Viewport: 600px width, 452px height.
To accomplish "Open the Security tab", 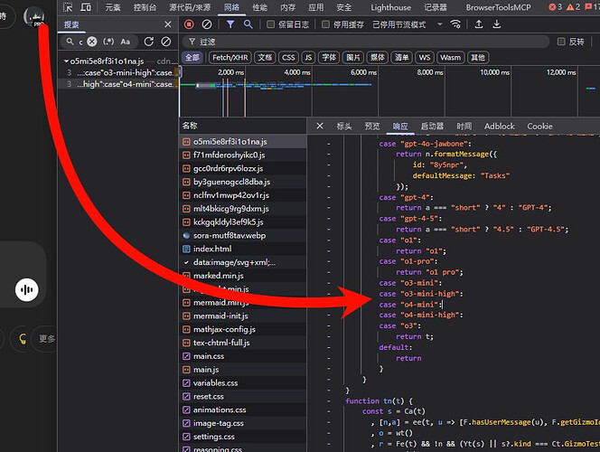I will coord(343,7).
